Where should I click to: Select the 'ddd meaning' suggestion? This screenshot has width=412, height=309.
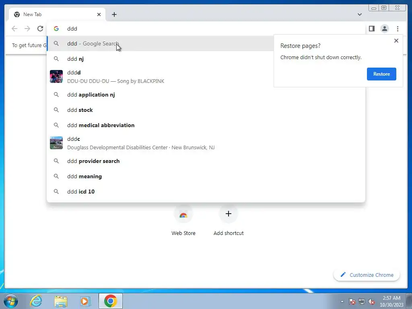pos(206,176)
